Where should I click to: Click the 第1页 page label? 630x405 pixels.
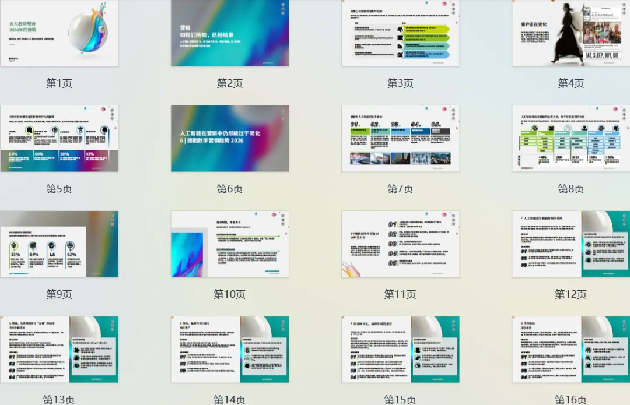(59, 83)
